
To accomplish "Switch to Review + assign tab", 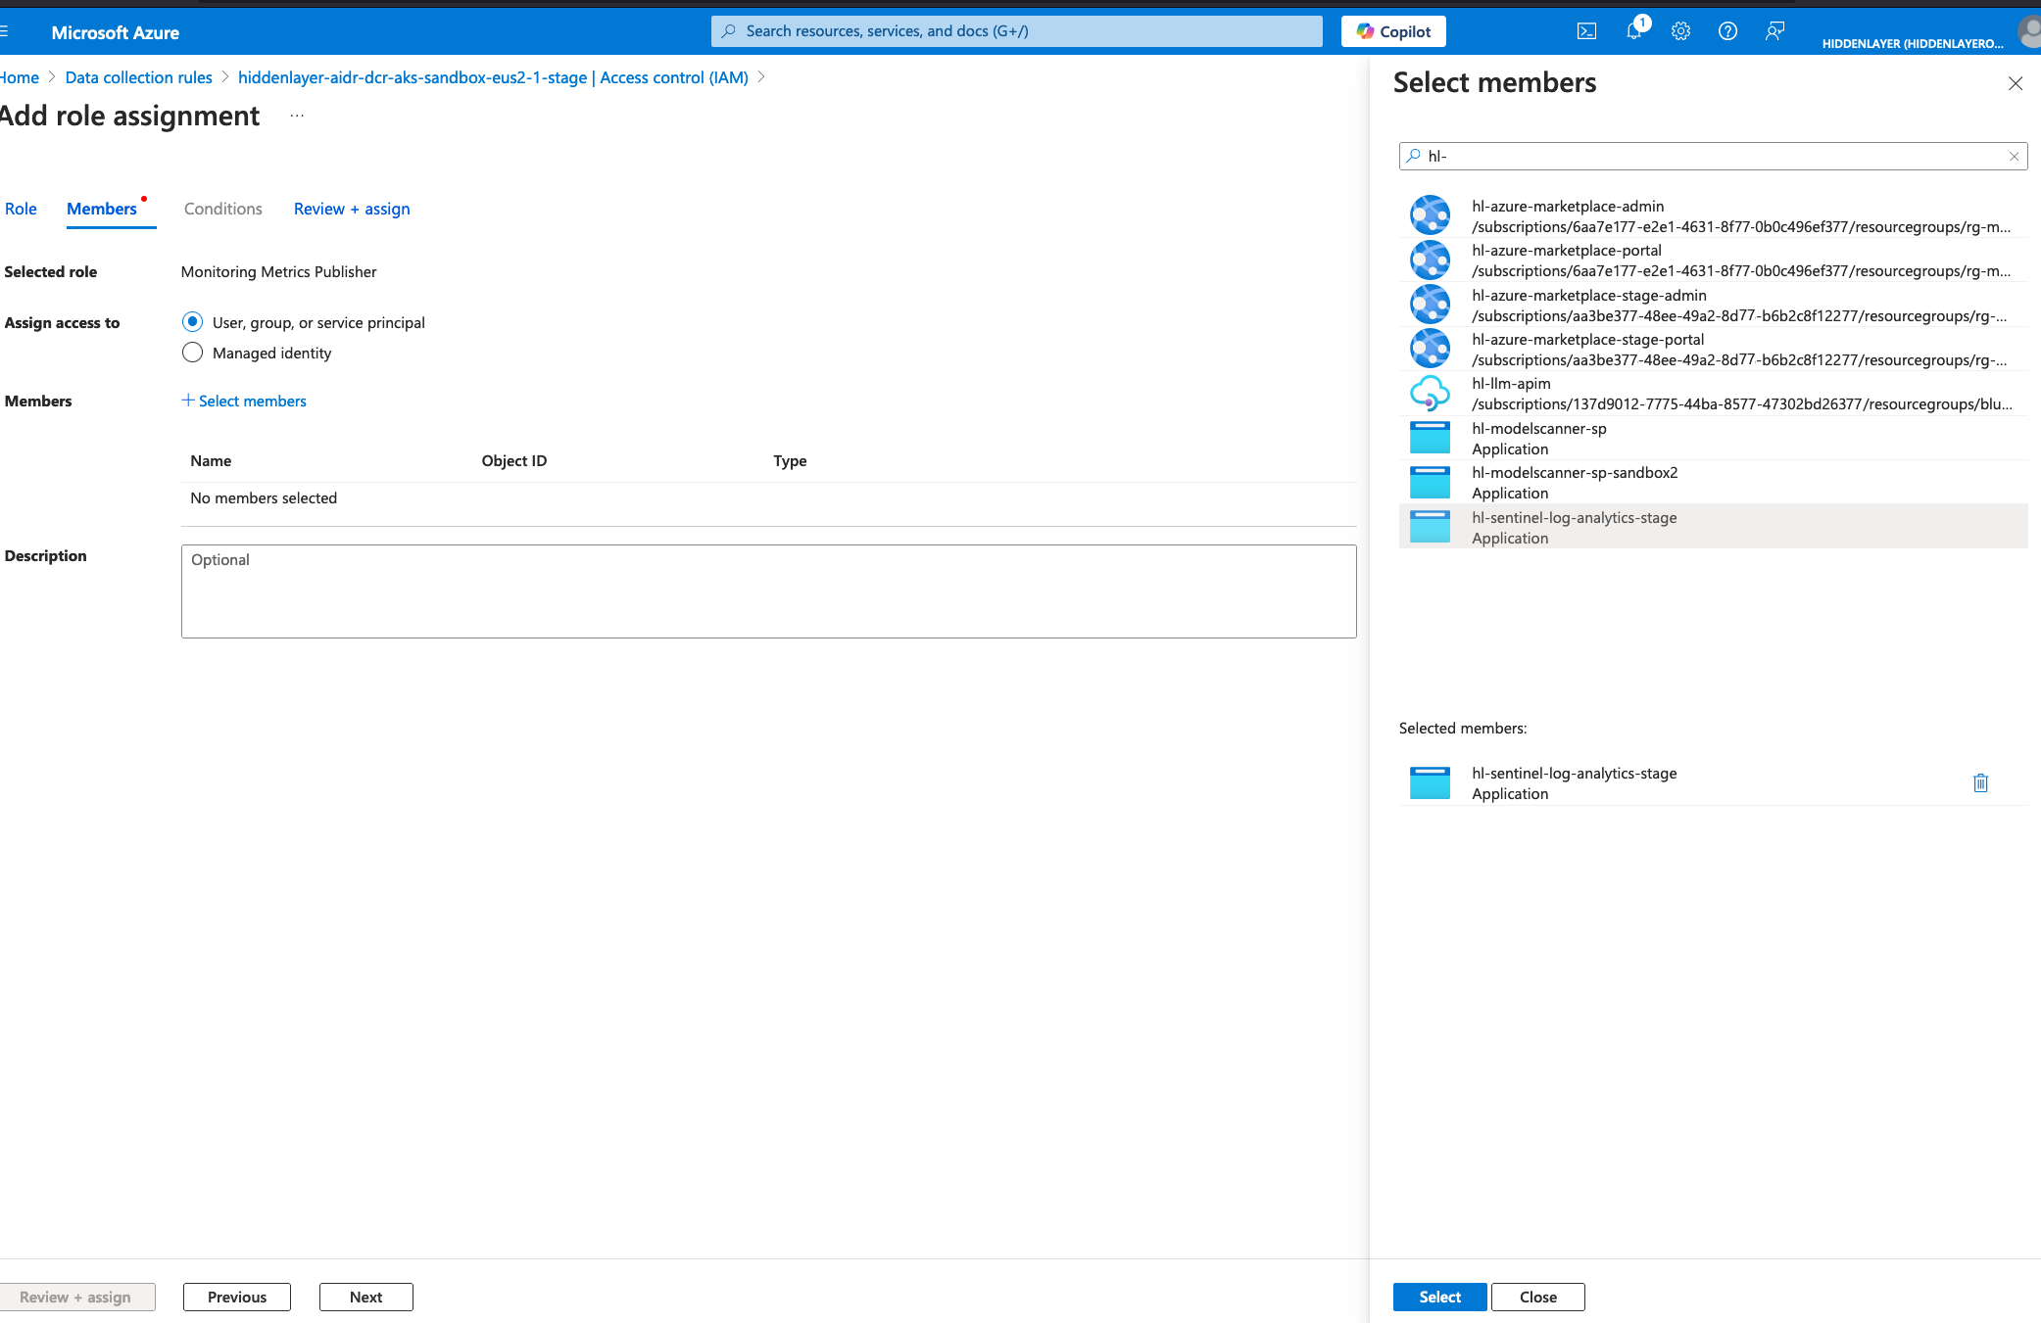I will (352, 209).
